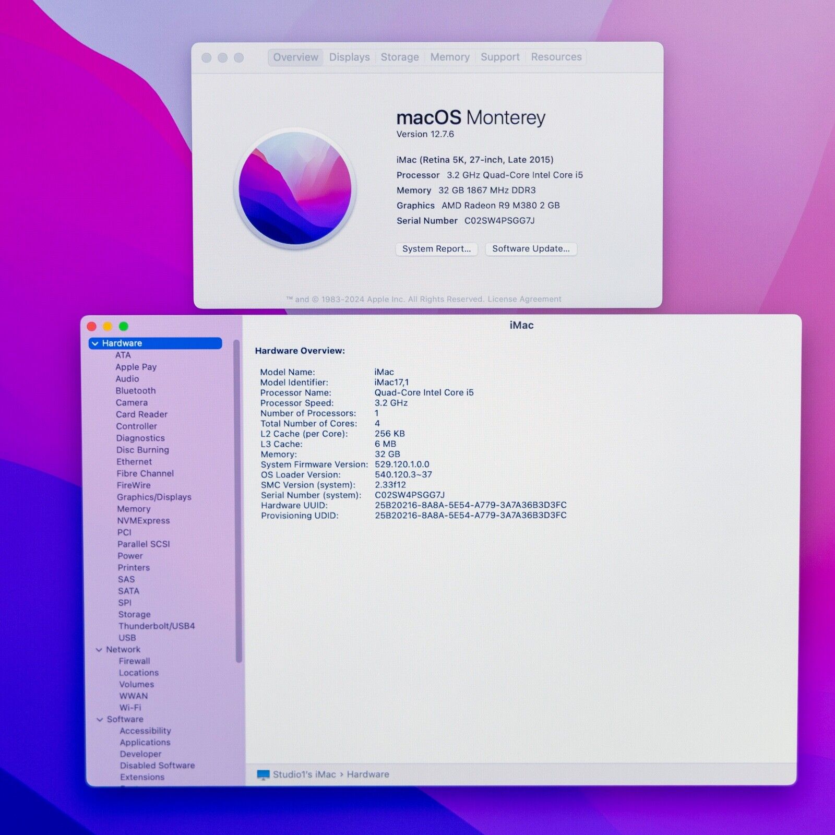Click the iMac17,1 model identifier value

tap(391, 383)
